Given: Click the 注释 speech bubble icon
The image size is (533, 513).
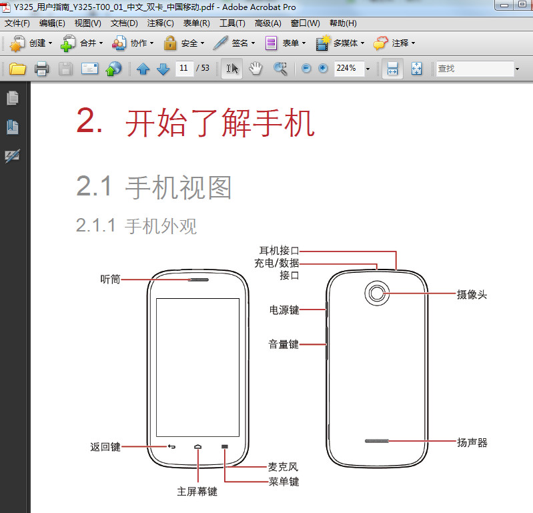Looking at the screenshot, I should [x=380, y=43].
